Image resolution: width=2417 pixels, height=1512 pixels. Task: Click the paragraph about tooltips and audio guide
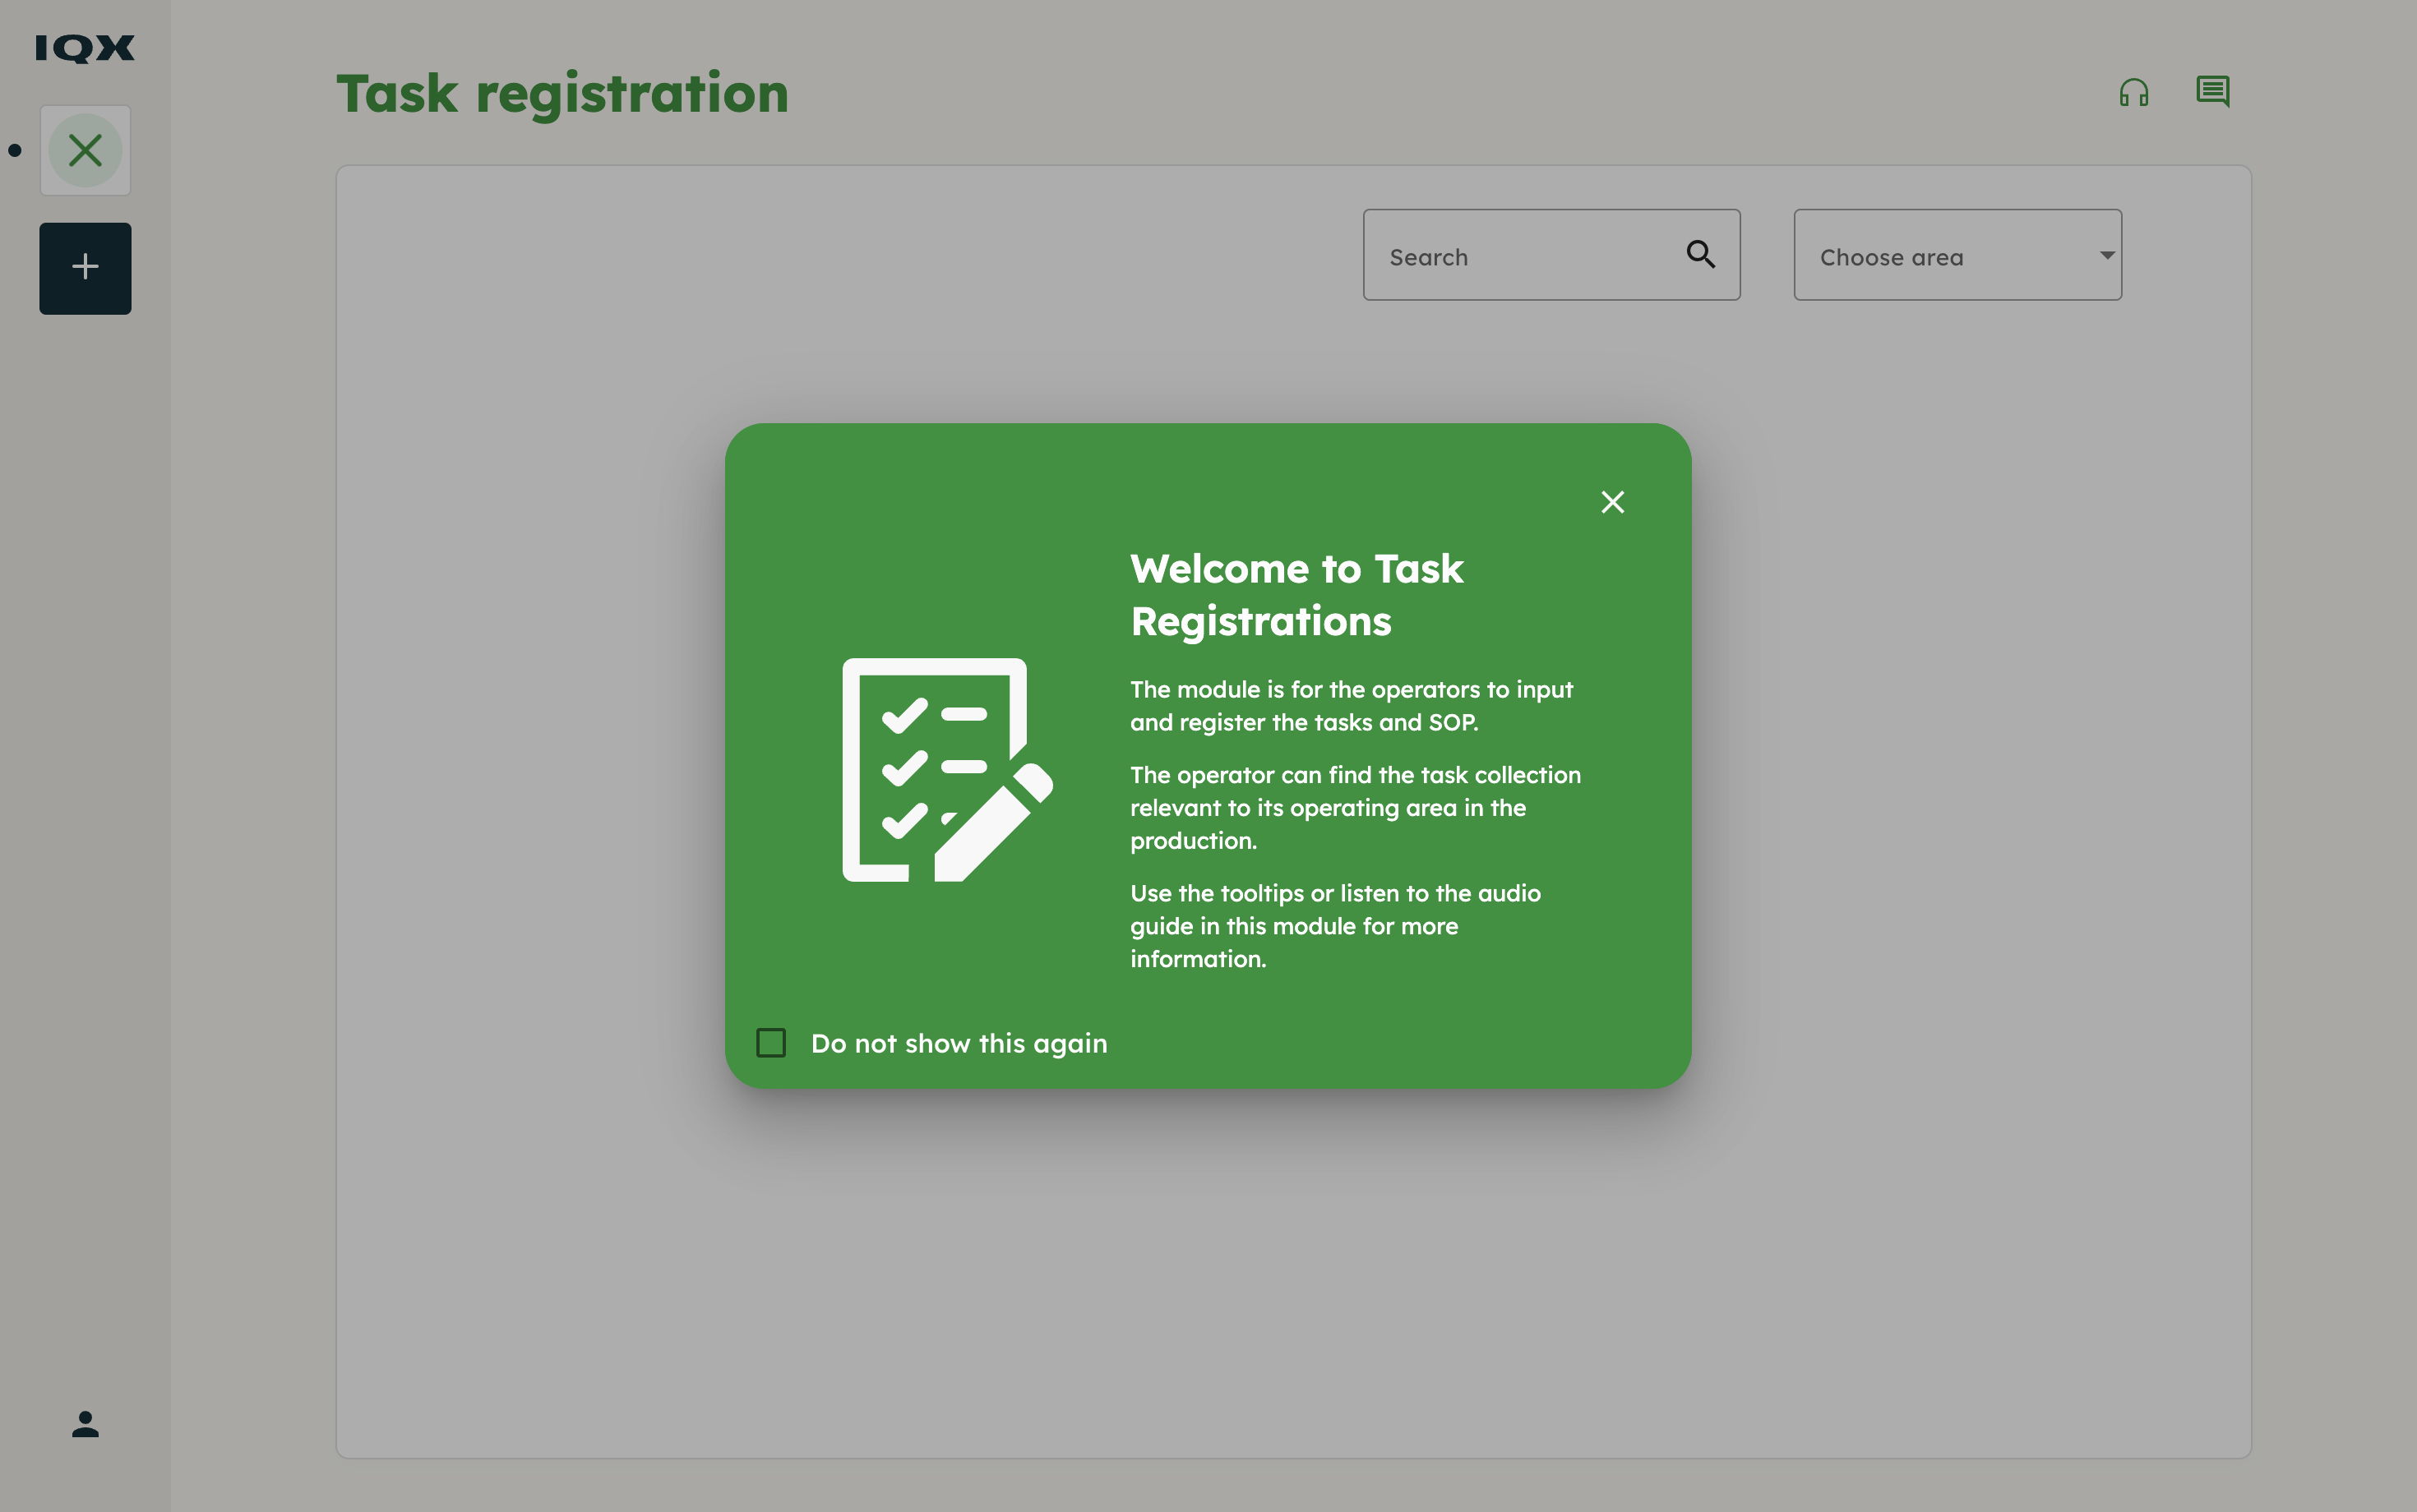[x=1334, y=926]
